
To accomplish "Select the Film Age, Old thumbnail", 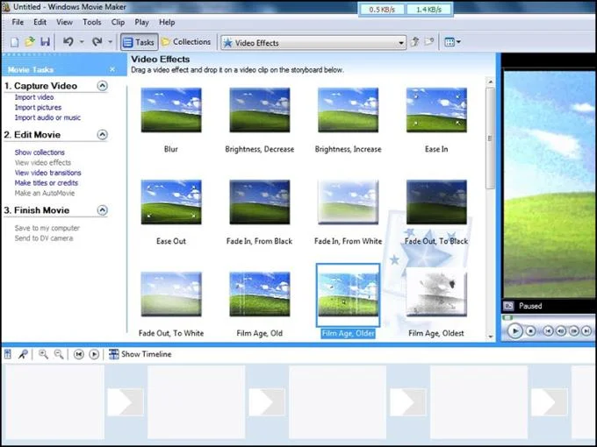I will click(259, 294).
